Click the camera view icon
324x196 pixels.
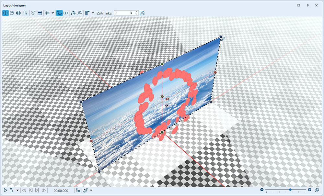click(66, 13)
